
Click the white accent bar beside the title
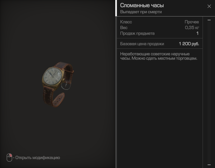(x=116, y=8)
